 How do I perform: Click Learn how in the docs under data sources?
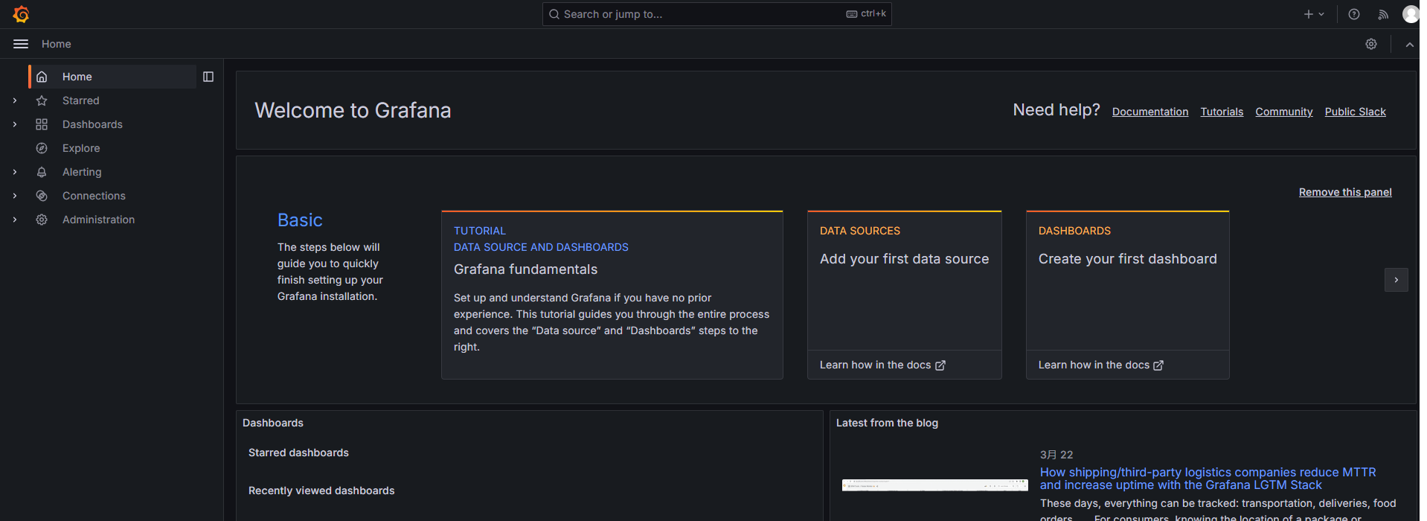click(882, 365)
